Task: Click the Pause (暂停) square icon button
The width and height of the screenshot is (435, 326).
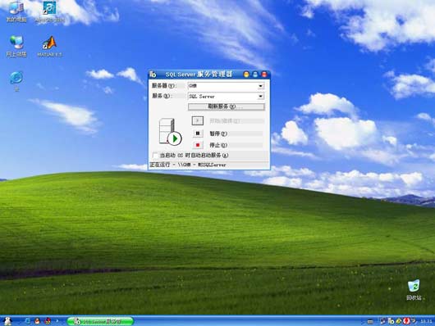Action: pyautogui.click(x=198, y=134)
